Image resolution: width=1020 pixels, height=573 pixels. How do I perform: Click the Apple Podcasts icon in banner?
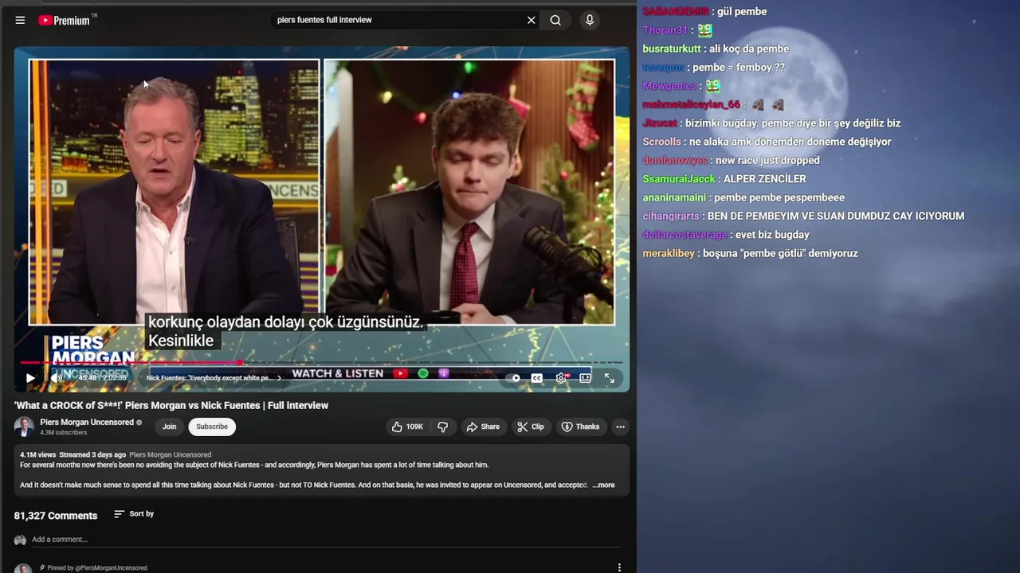[444, 373]
